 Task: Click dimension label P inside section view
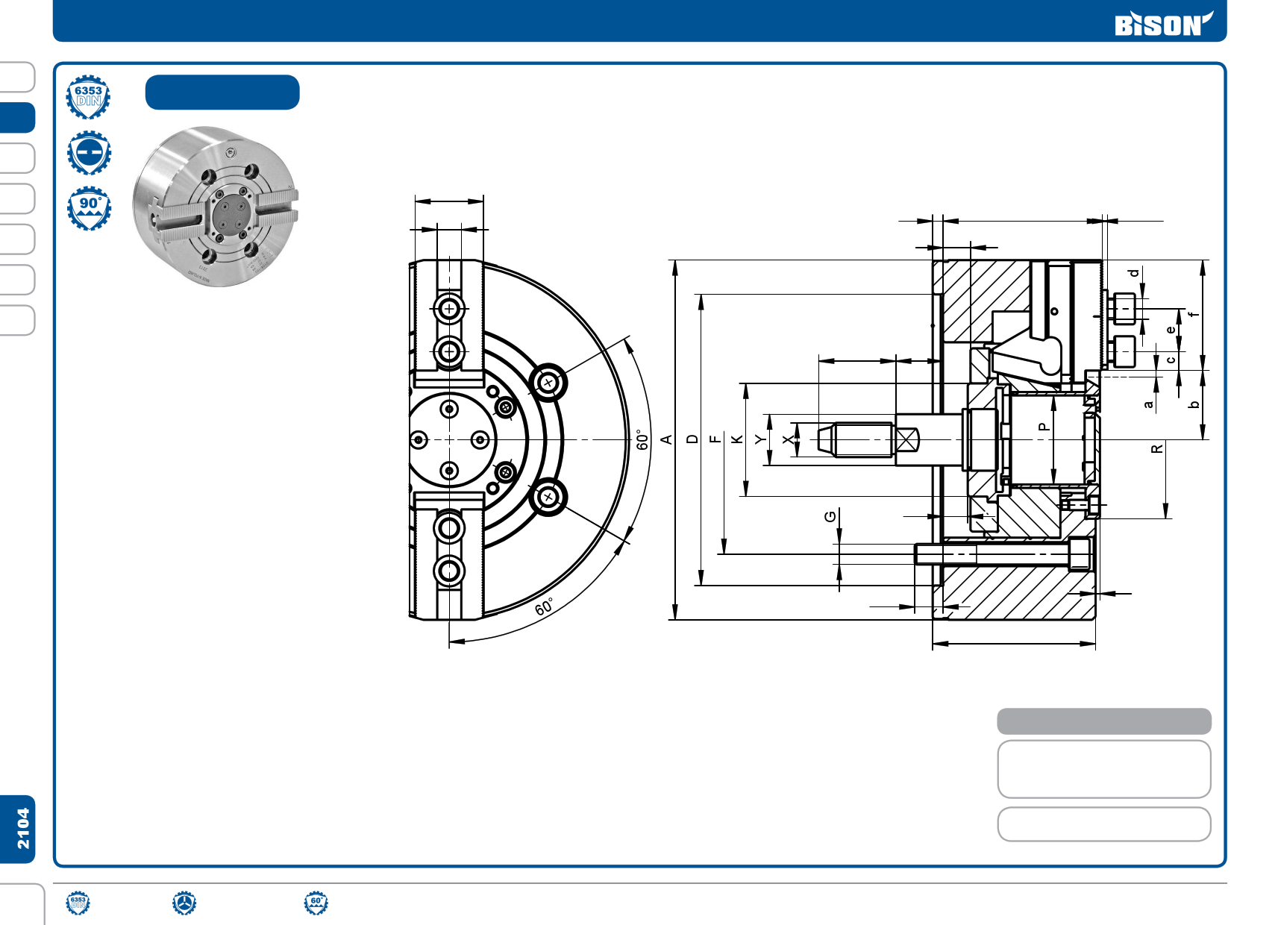click(x=1044, y=427)
